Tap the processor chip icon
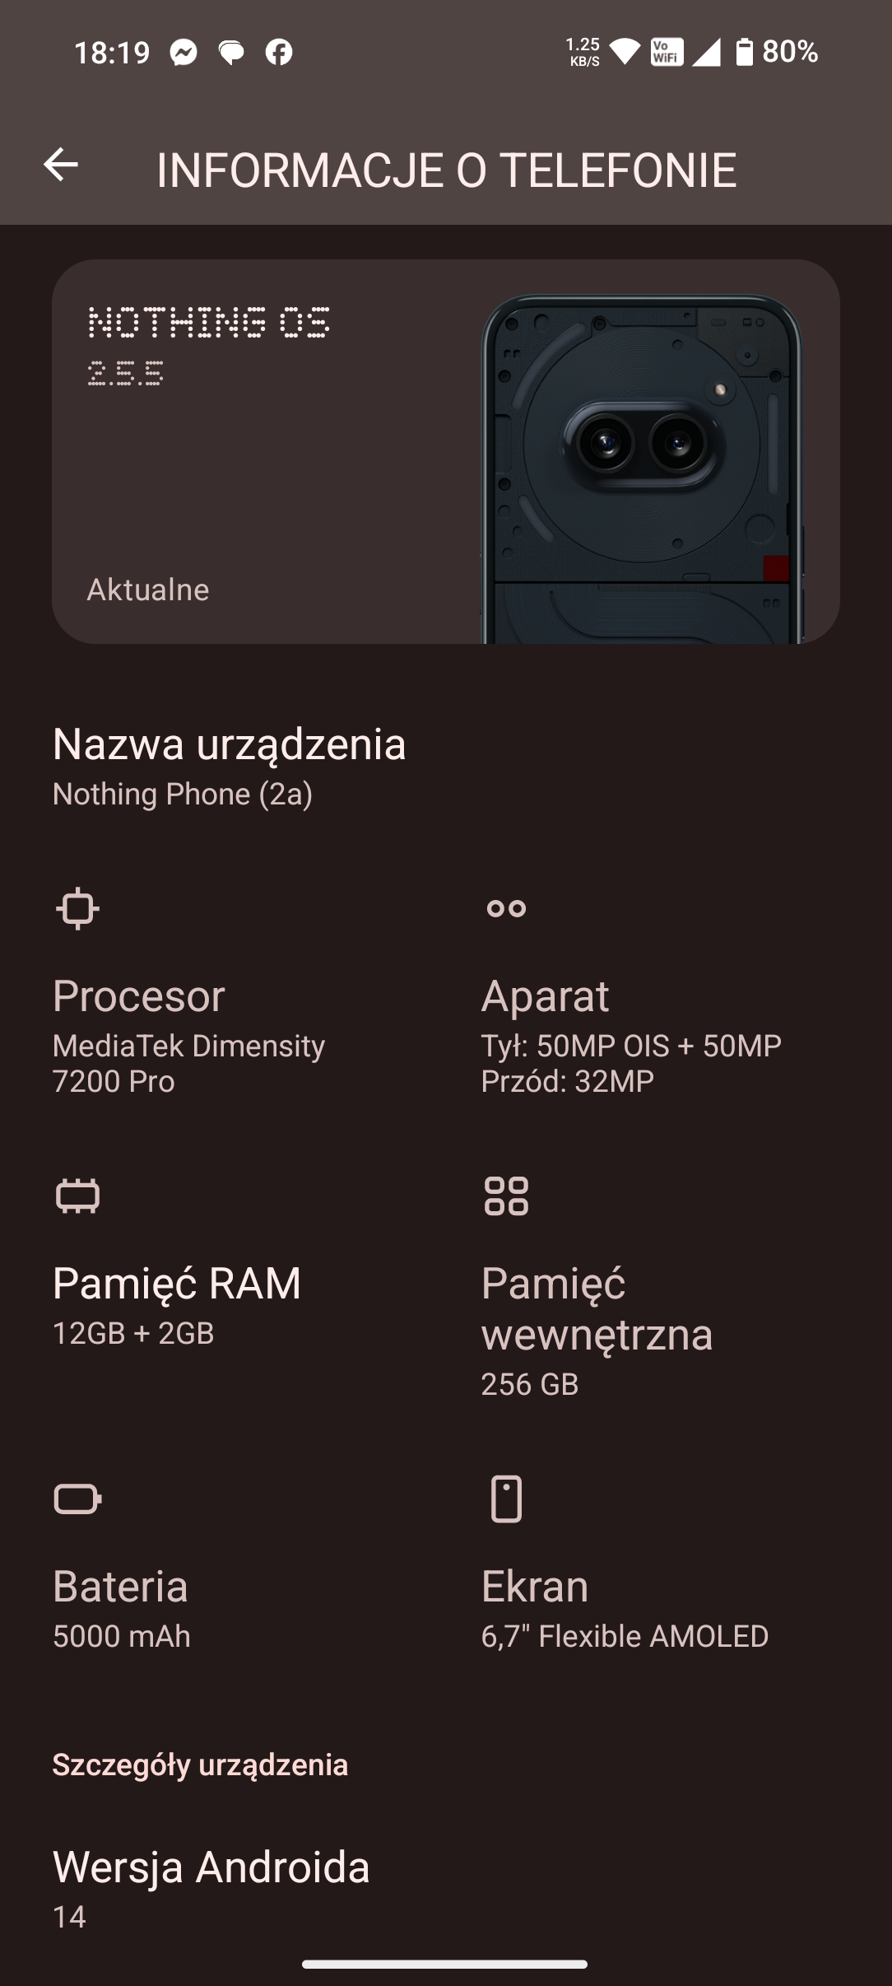The height and width of the screenshot is (1986, 892). [x=77, y=908]
